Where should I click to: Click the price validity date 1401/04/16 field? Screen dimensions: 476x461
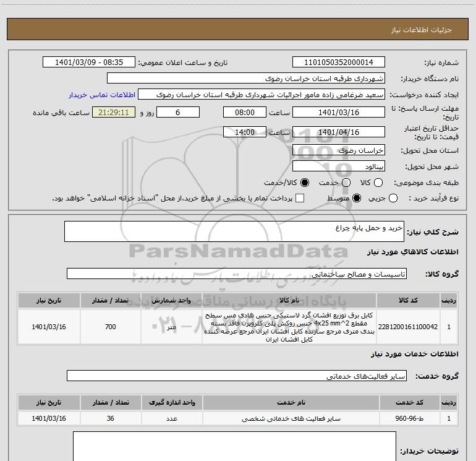[x=339, y=132]
